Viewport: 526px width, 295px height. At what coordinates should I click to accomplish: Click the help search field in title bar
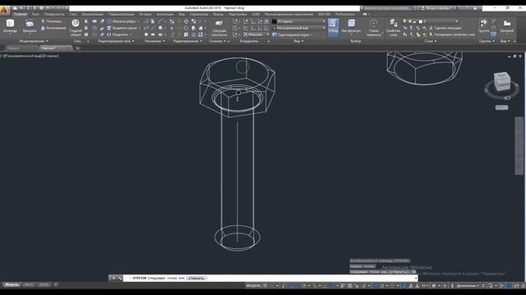tap(386, 8)
